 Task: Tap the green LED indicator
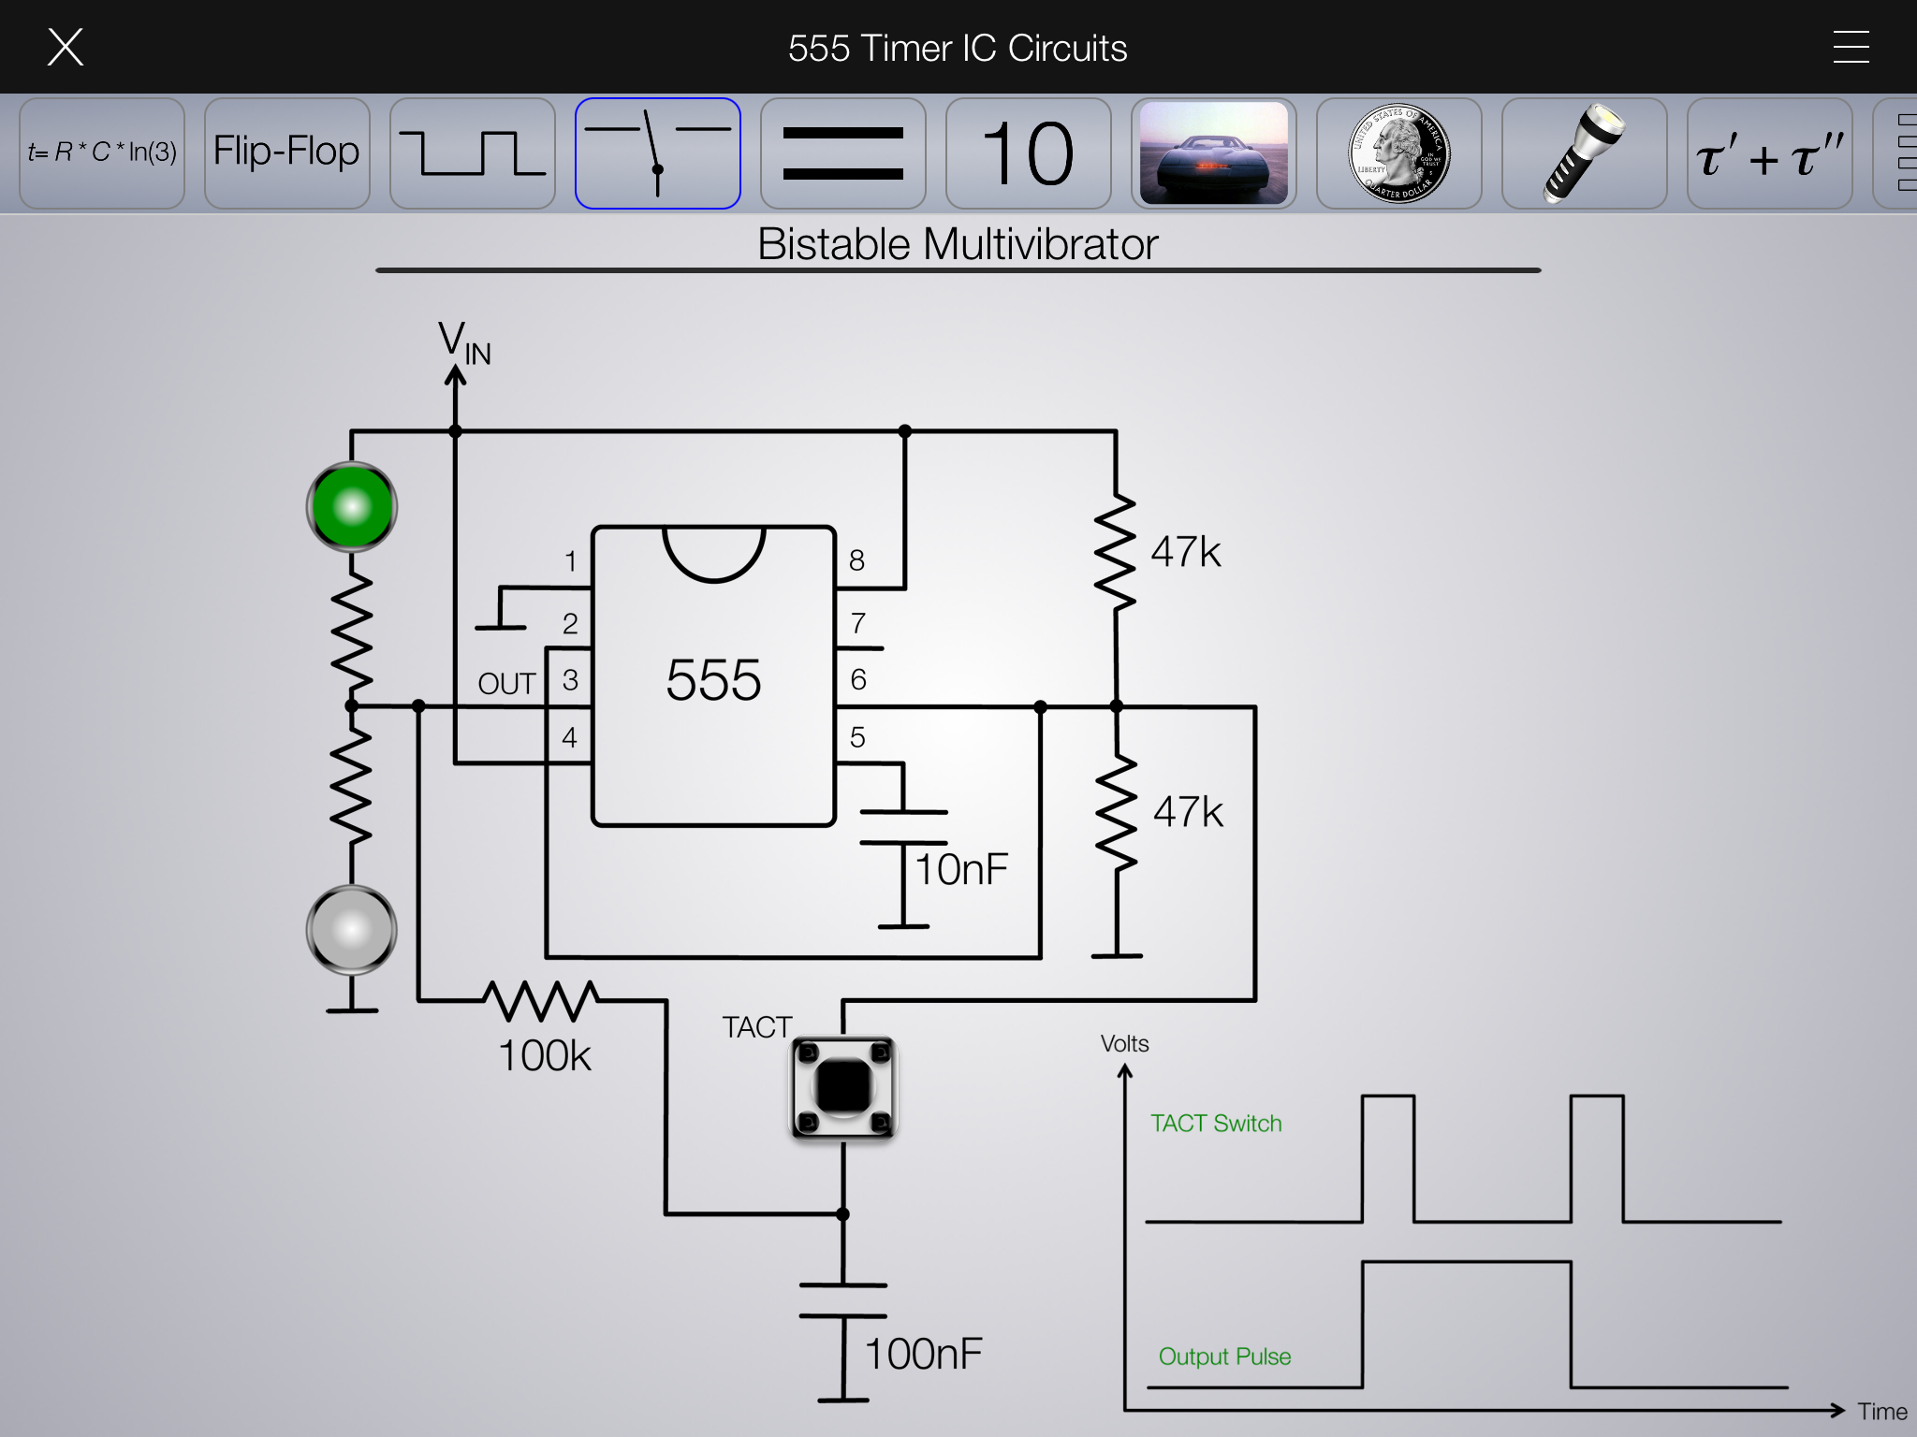[x=352, y=507]
